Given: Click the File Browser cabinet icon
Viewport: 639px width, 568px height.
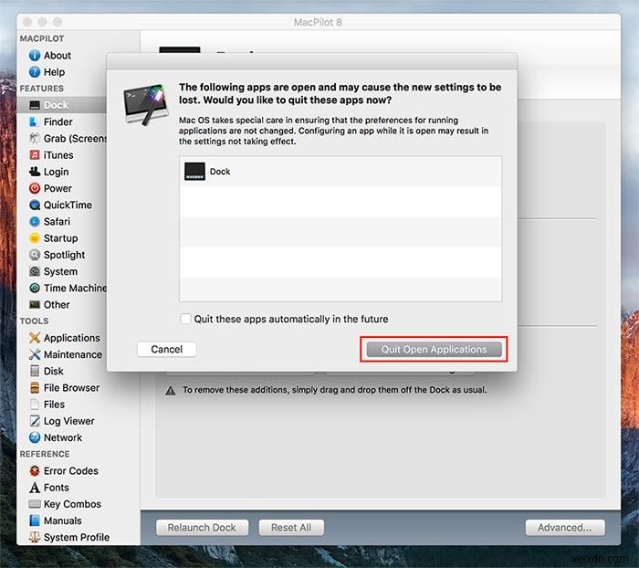Looking at the screenshot, I should point(35,388).
